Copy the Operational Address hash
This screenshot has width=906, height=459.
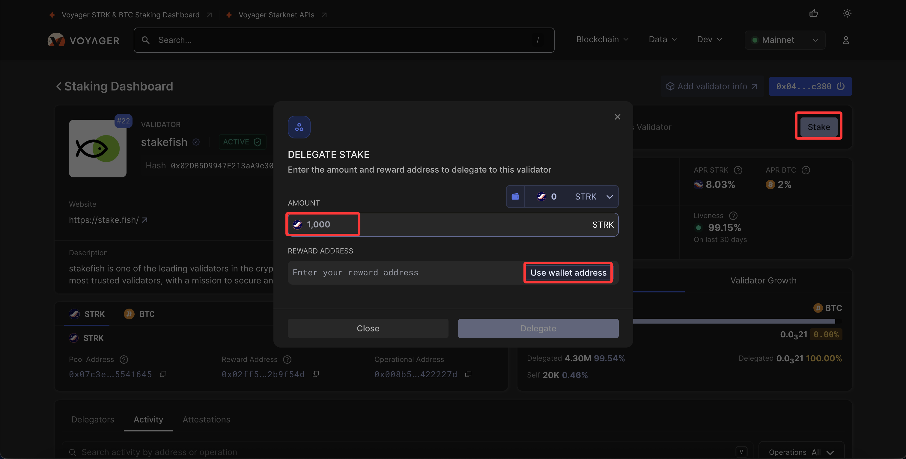point(468,374)
